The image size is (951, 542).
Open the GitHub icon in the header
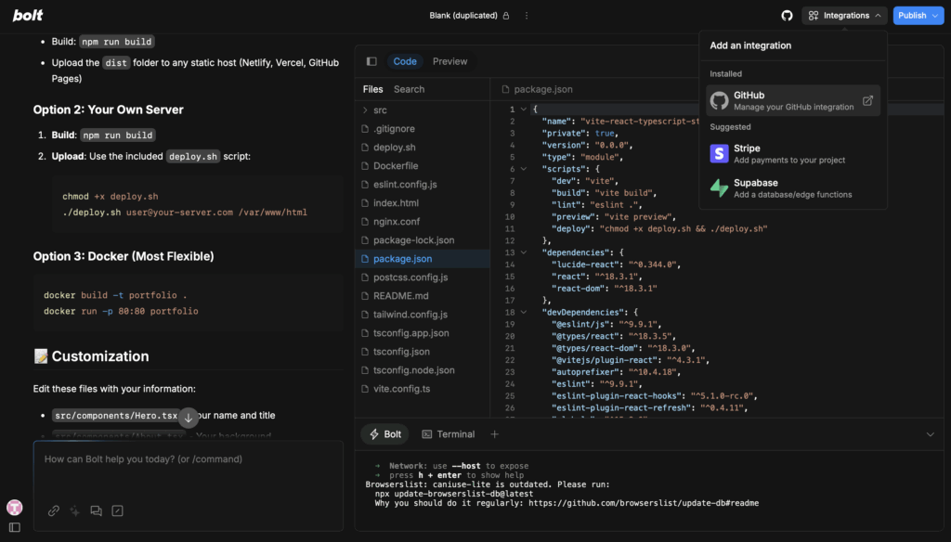(x=787, y=16)
